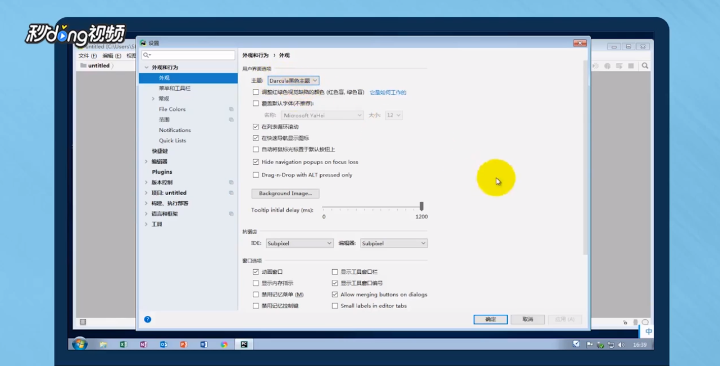Uncheck 在快速导航显示图标
The width and height of the screenshot is (720, 366).
256,138
